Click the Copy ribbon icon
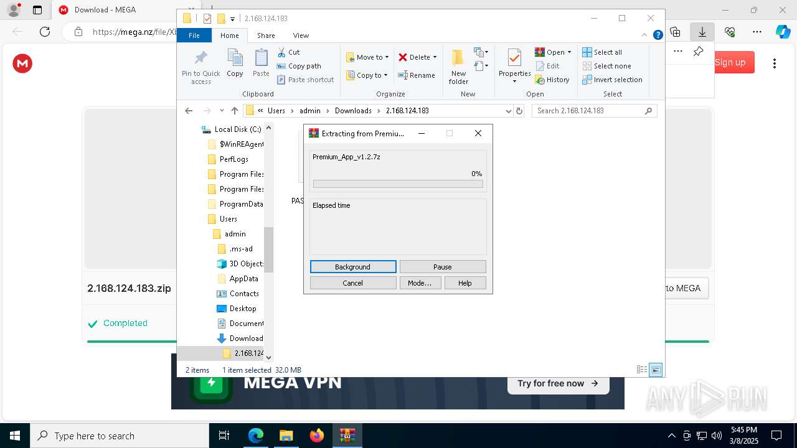 click(235, 63)
